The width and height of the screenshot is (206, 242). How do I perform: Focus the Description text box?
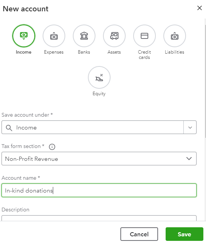(x=99, y=218)
